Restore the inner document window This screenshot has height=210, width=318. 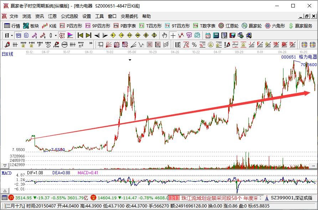pos(307,16)
